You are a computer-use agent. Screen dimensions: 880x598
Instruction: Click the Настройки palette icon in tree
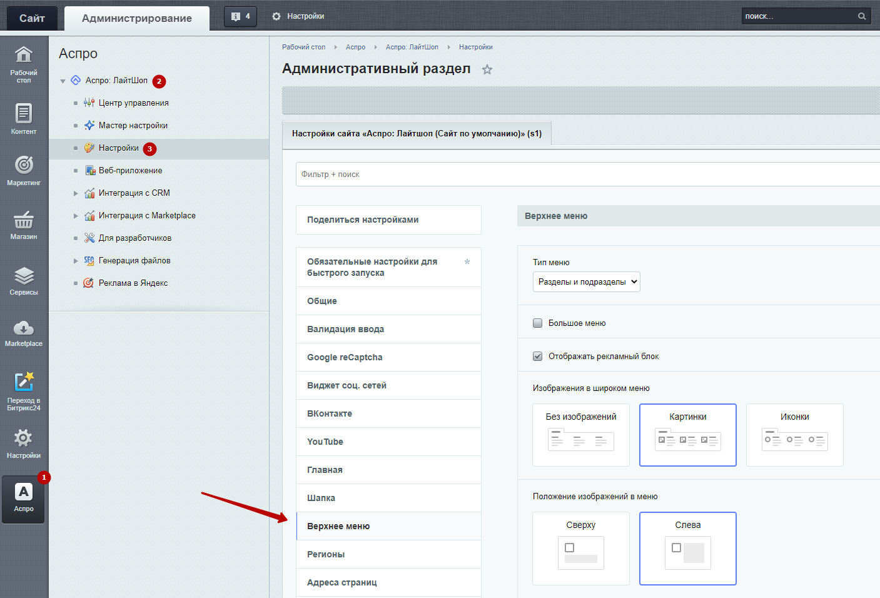(x=89, y=148)
